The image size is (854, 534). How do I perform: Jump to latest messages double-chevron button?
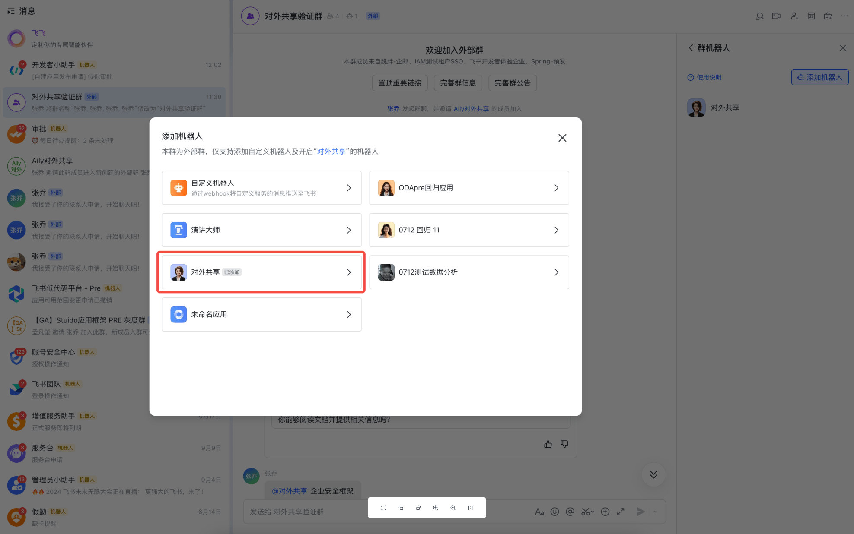click(653, 474)
